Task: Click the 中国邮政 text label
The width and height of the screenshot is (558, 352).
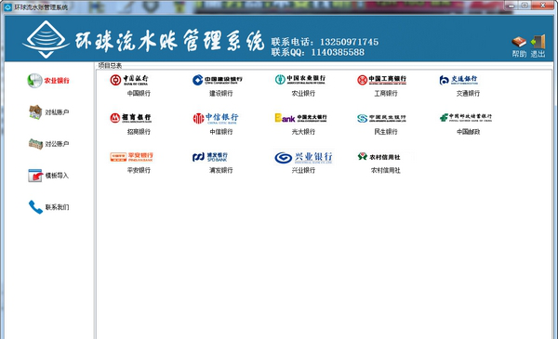Action: pos(468,132)
